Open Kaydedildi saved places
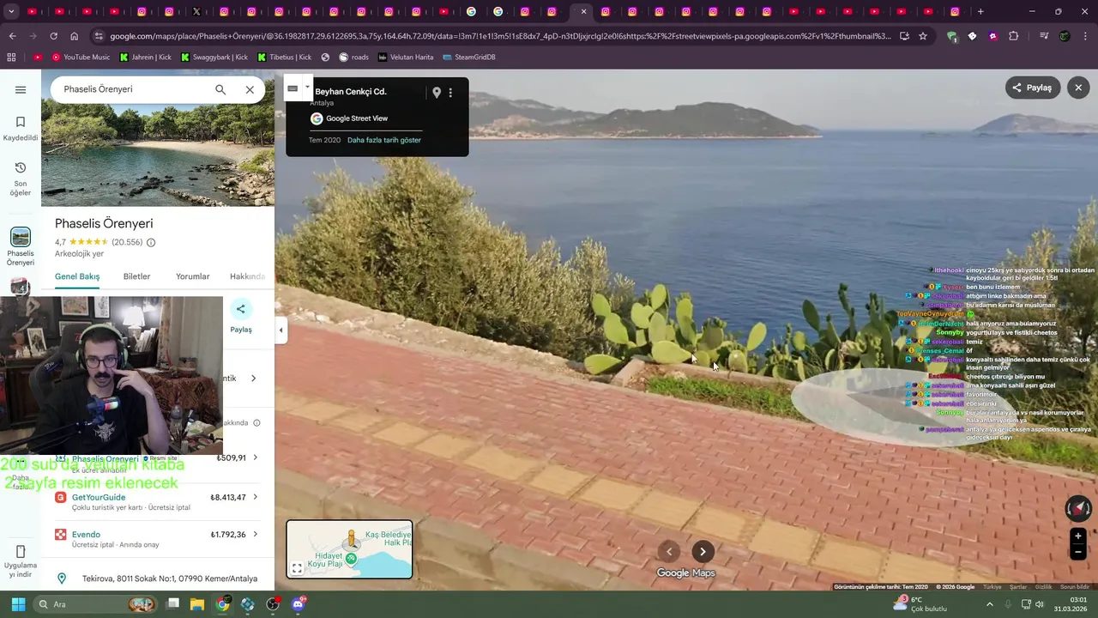Viewport: 1098px width, 618px height. pos(21,129)
